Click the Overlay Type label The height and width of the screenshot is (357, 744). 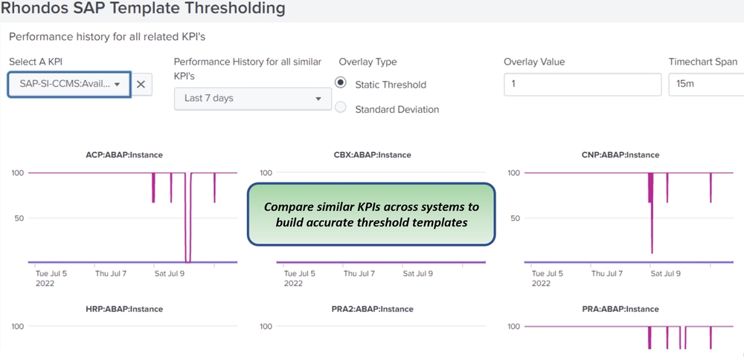368,62
